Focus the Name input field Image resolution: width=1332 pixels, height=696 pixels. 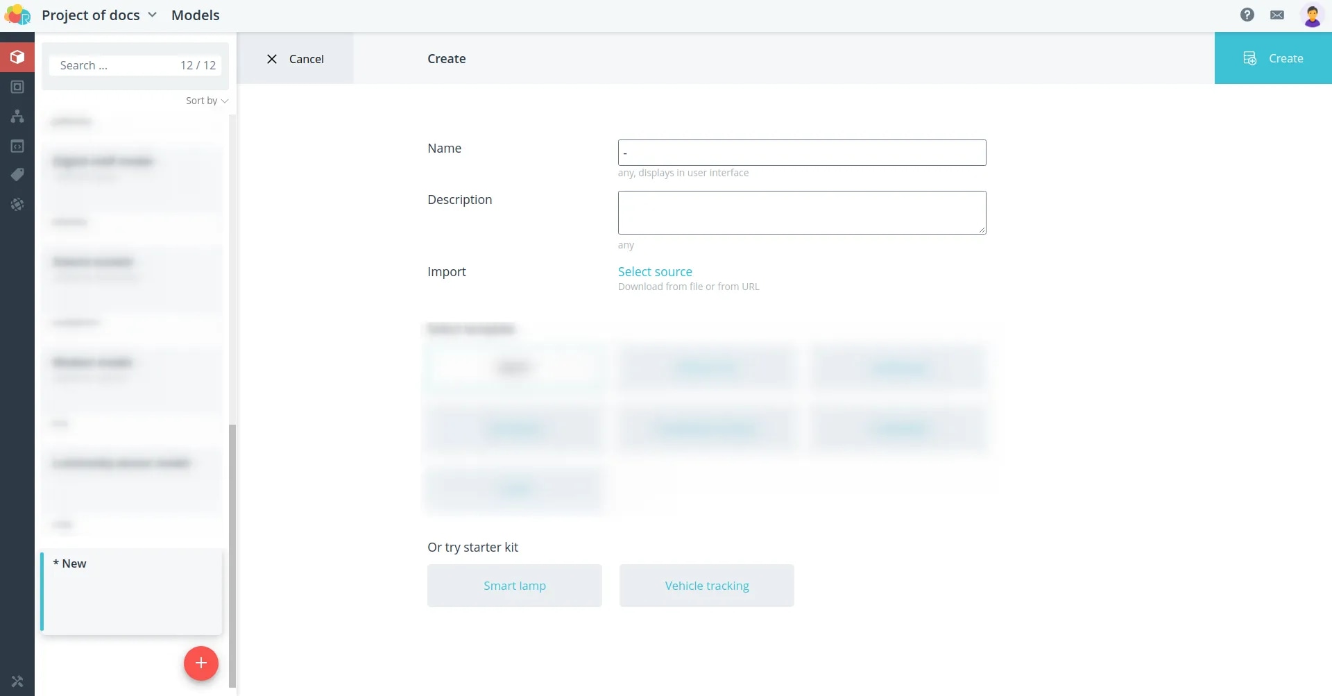click(x=802, y=153)
